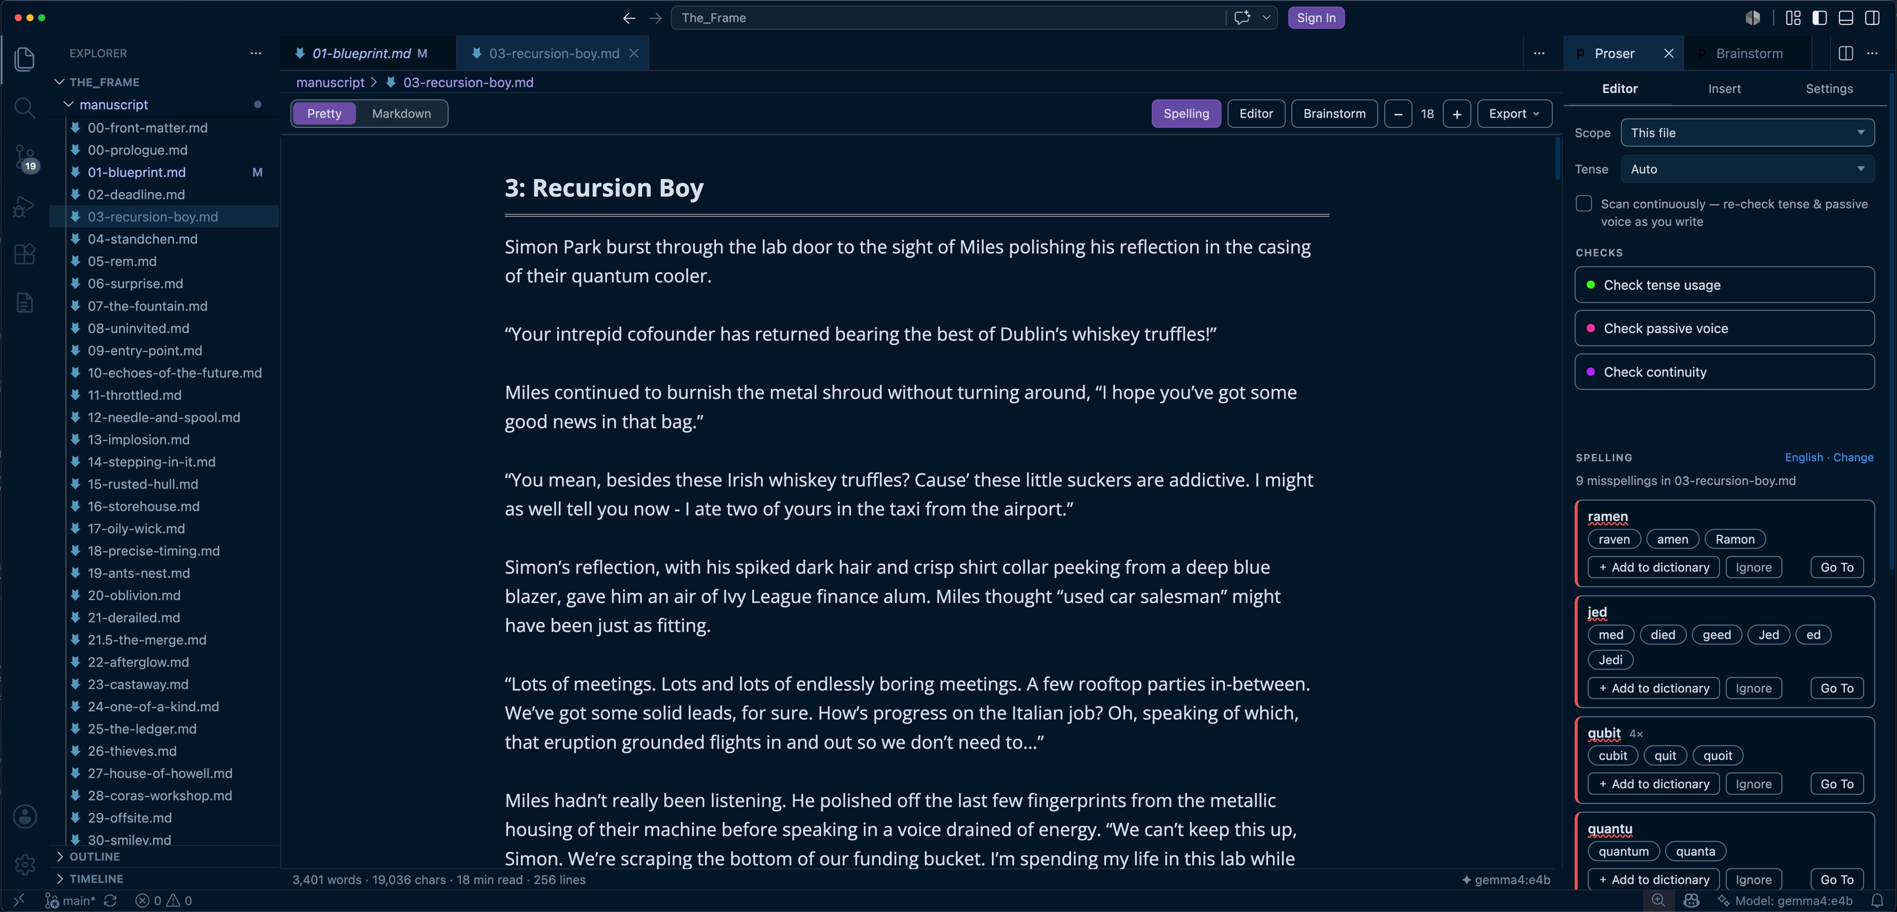Ignore the jed misspelling
This screenshot has height=912, width=1897.
tap(1753, 688)
